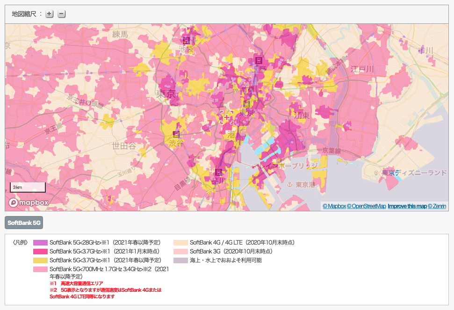Image resolution: width=454 pixels, height=310 pixels.
Task: Click the 5G 28GHz purple legend swatch
Action: click(x=40, y=243)
